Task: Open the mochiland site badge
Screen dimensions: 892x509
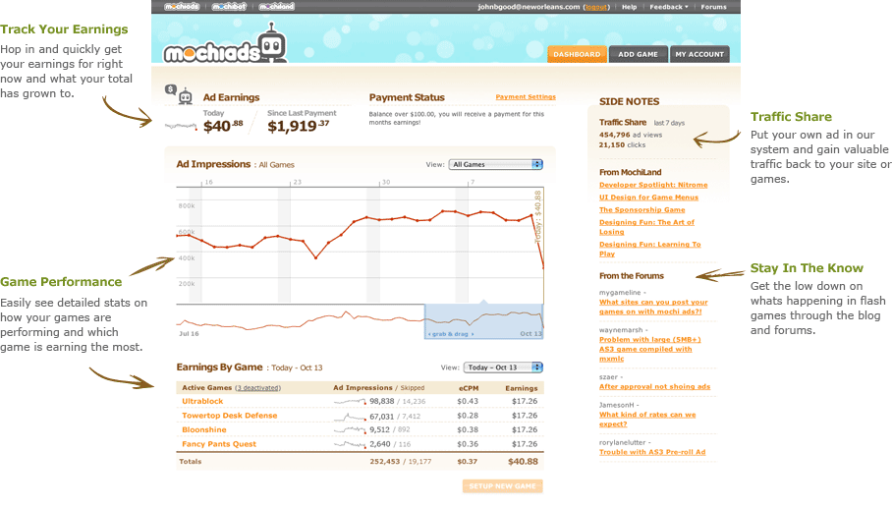Action: (x=276, y=7)
